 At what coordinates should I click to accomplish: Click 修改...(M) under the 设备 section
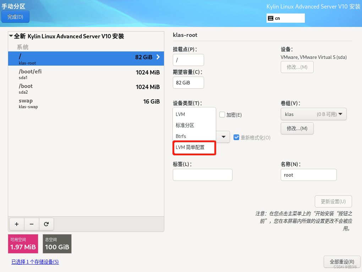tap(297, 67)
